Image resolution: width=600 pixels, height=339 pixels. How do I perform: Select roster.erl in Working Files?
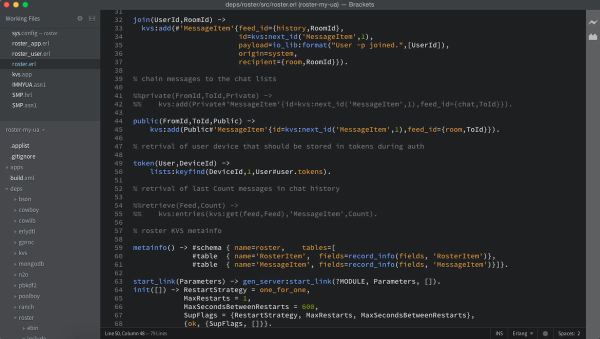click(x=23, y=63)
